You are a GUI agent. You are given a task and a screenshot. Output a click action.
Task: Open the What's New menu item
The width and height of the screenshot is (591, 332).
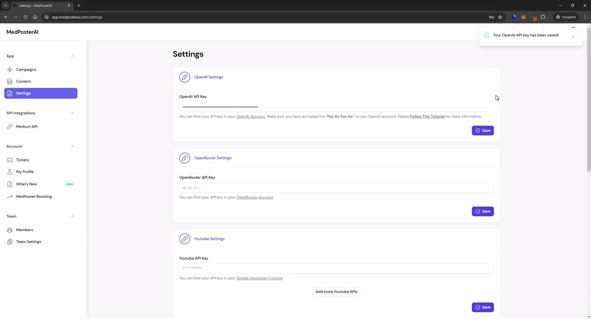click(x=26, y=184)
